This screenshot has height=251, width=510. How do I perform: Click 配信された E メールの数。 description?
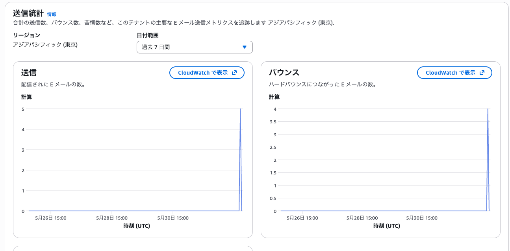click(53, 84)
